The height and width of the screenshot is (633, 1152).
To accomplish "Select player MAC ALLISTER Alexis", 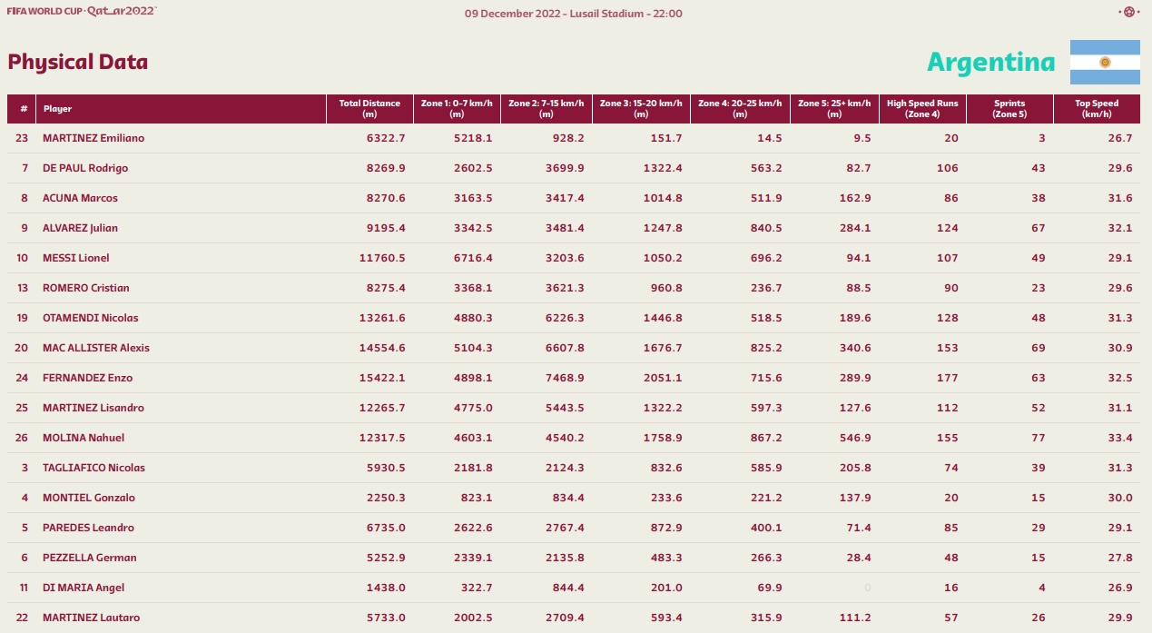I will pyautogui.click(x=96, y=348).
